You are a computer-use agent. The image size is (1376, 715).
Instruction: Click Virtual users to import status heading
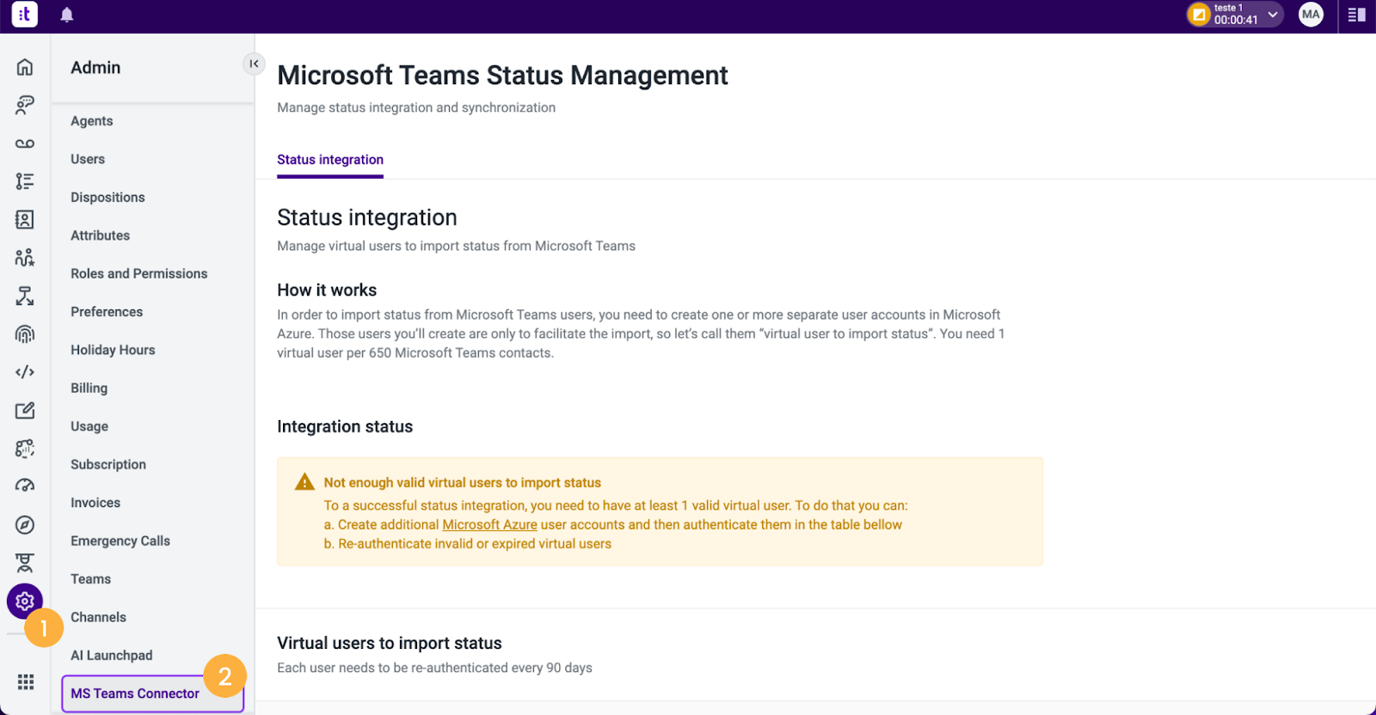tap(390, 643)
